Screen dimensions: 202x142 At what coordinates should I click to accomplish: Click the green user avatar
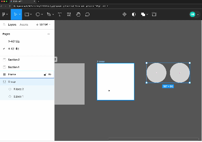(193, 14)
